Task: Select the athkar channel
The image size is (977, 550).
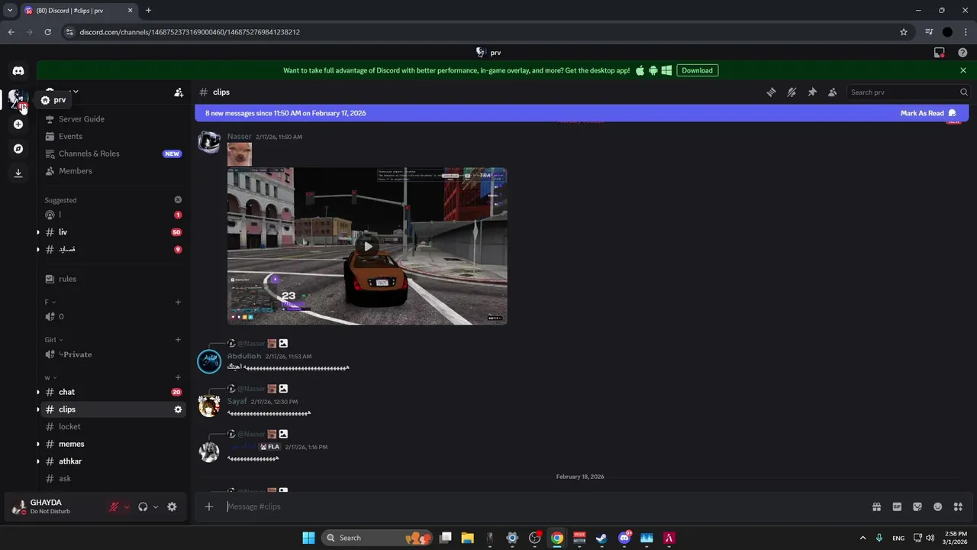Action: tap(113, 461)
